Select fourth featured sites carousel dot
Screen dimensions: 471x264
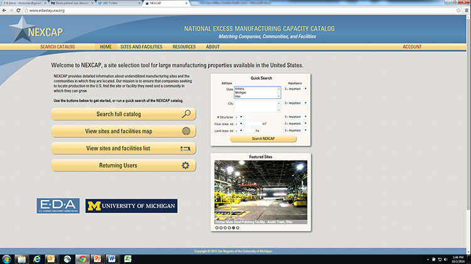click(x=229, y=228)
